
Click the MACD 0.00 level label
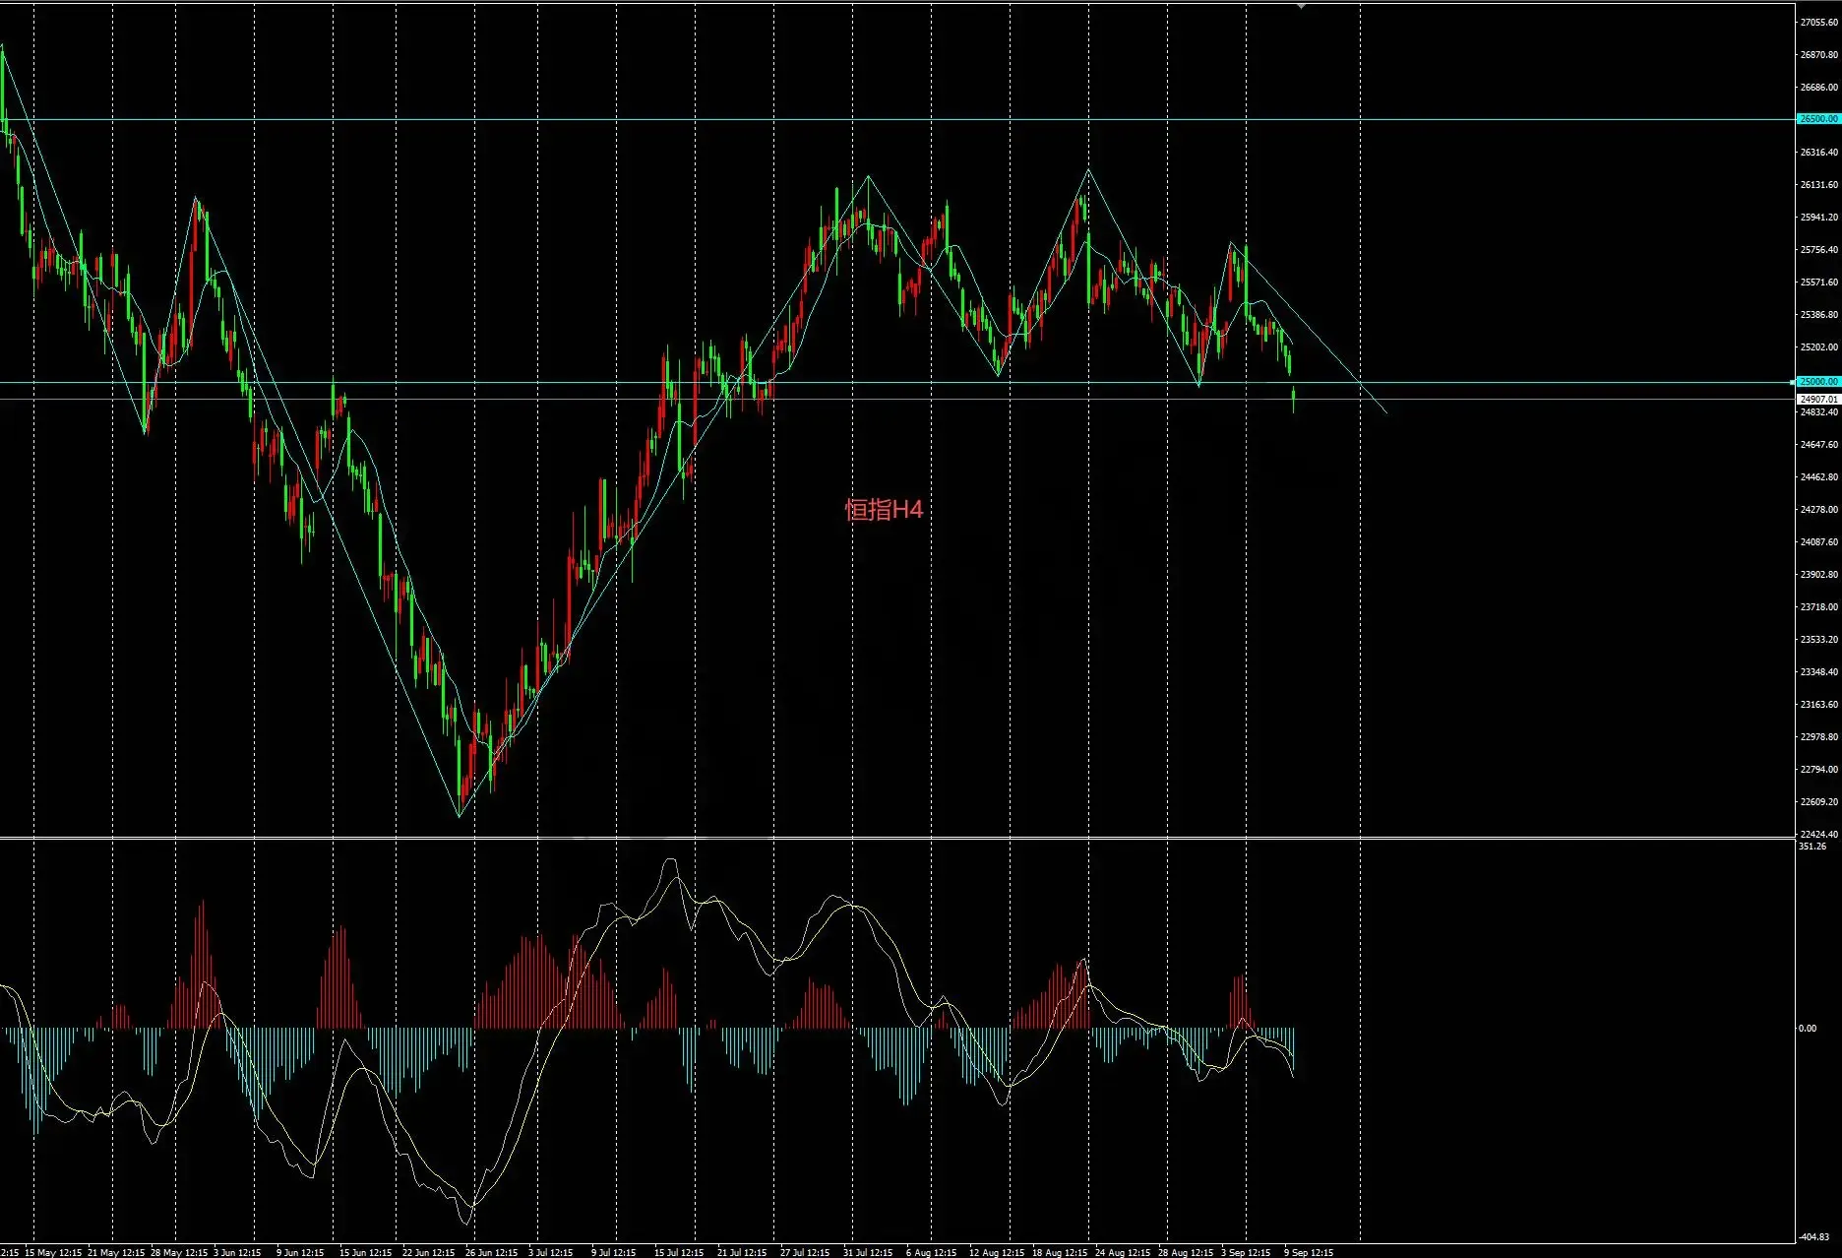click(x=1808, y=1028)
